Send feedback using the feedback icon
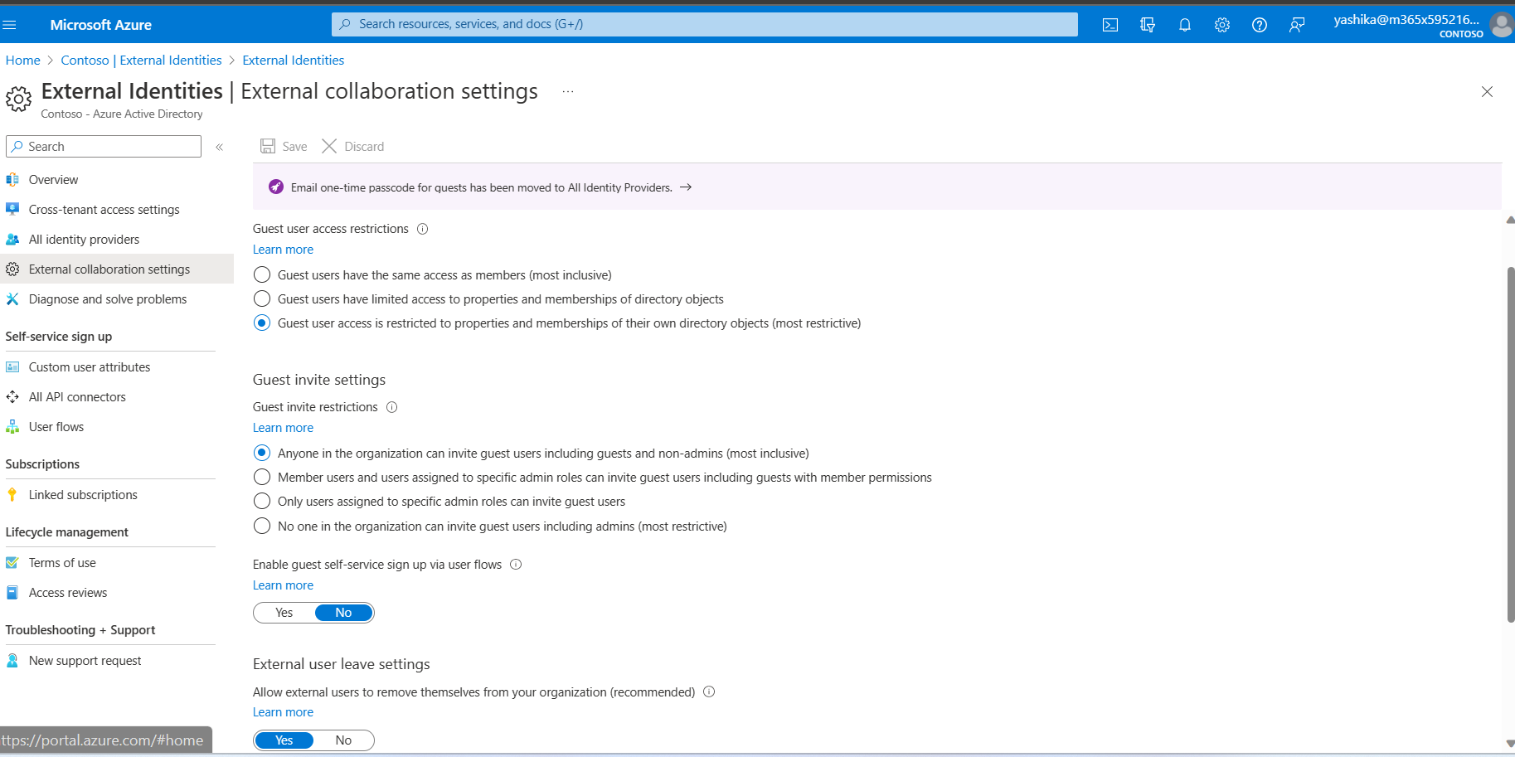Image resolution: width=1515 pixels, height=757 pixels. [x=1296, y=24]
